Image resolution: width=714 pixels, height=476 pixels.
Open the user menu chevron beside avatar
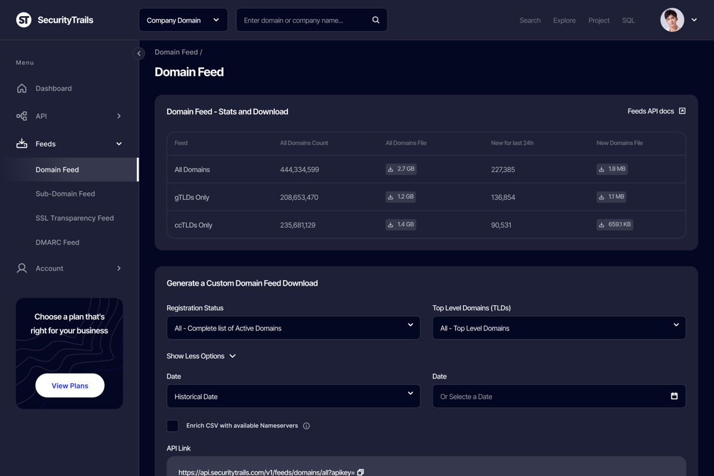tap(694, 20)
